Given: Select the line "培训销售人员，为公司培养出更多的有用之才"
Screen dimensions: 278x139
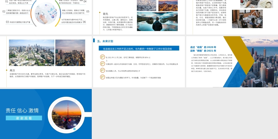Looking at the screenshot, I should coord(123,71).
